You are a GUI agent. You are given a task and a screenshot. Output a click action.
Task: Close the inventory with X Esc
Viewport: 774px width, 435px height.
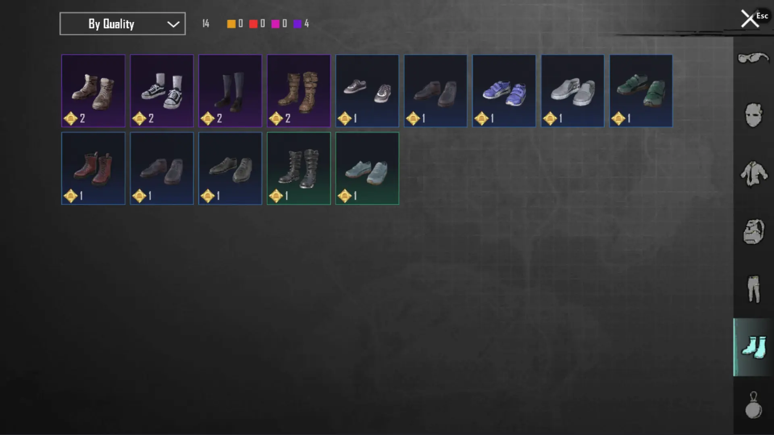coord(753,19)
